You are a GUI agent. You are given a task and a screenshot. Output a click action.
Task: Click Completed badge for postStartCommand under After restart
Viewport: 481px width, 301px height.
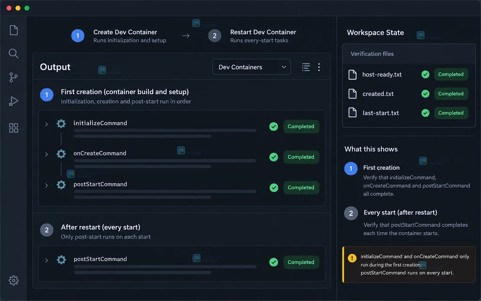301,262
